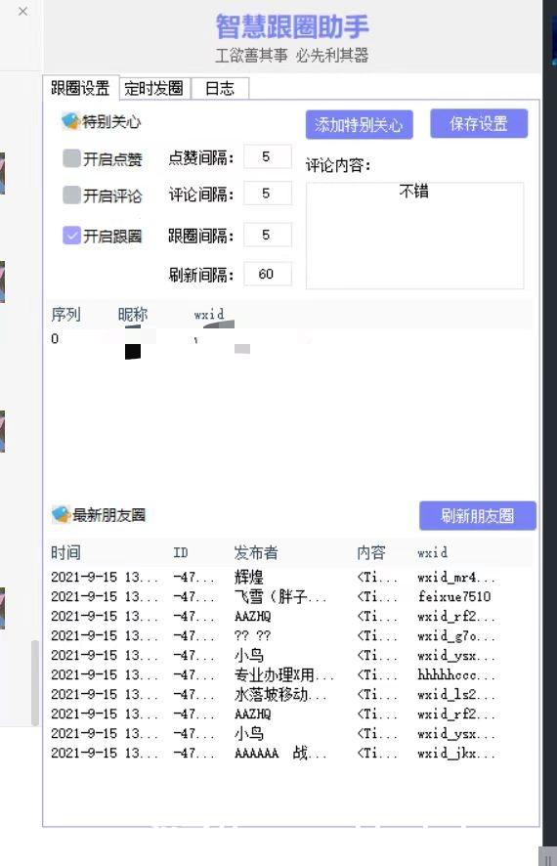
Task: Select the row by publisher ?? ??
Action: 287,635
